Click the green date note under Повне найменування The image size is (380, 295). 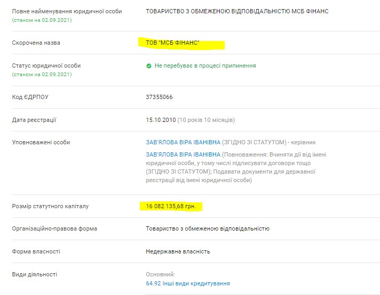click(42, 20)
